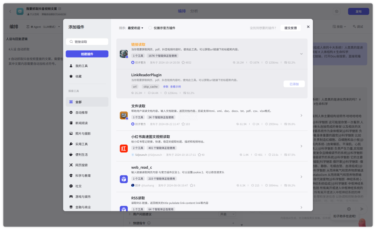Click the 发布 button

tap(359, 11)
